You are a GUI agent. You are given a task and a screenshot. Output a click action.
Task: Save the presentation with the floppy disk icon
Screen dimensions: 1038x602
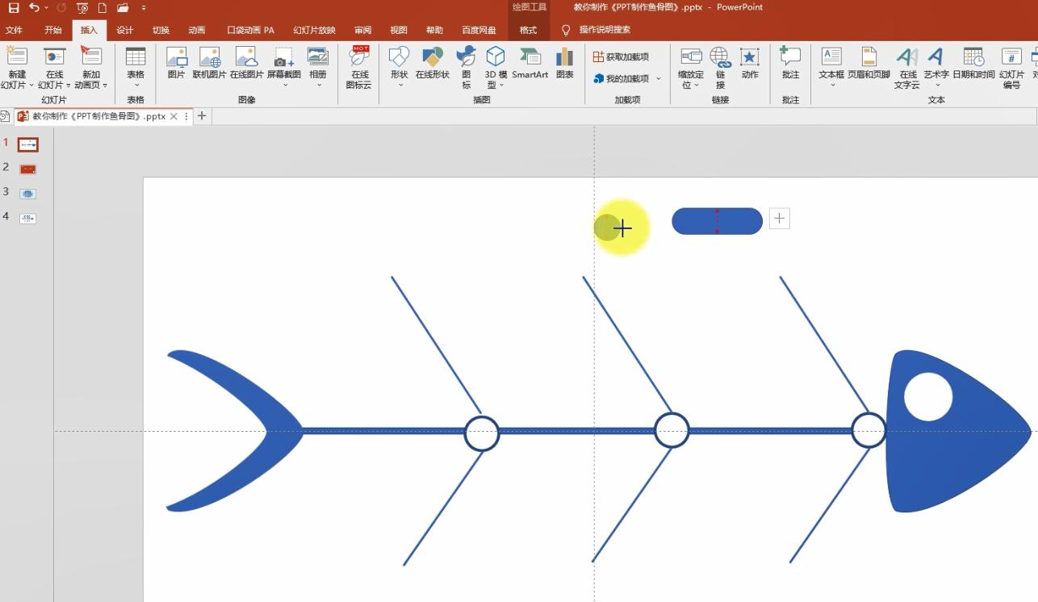pos(14,8)
